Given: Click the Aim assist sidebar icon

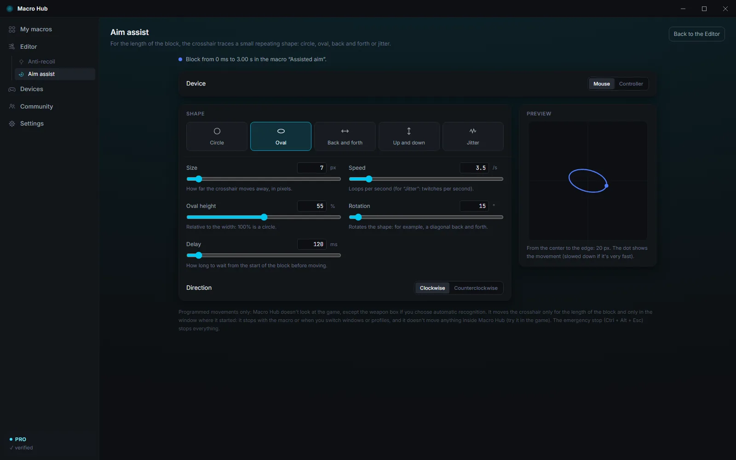Looking at the screenshot, I should point(21,74).
